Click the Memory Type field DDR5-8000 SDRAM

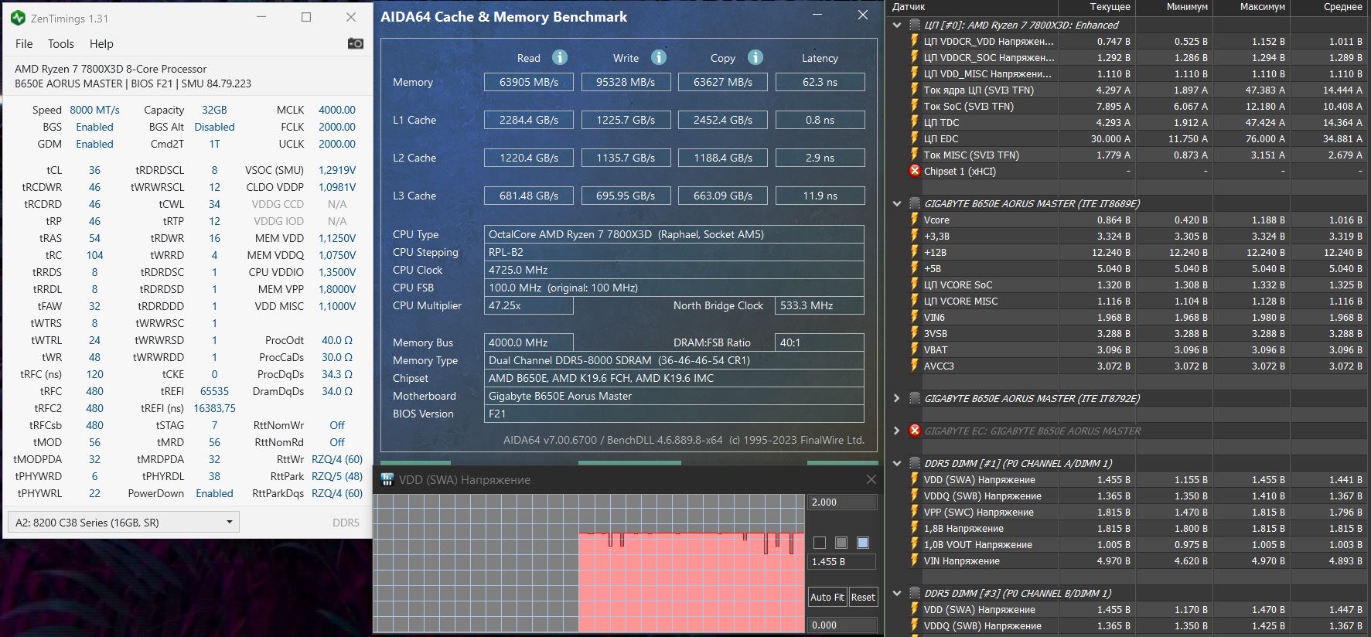pos(674,360)
